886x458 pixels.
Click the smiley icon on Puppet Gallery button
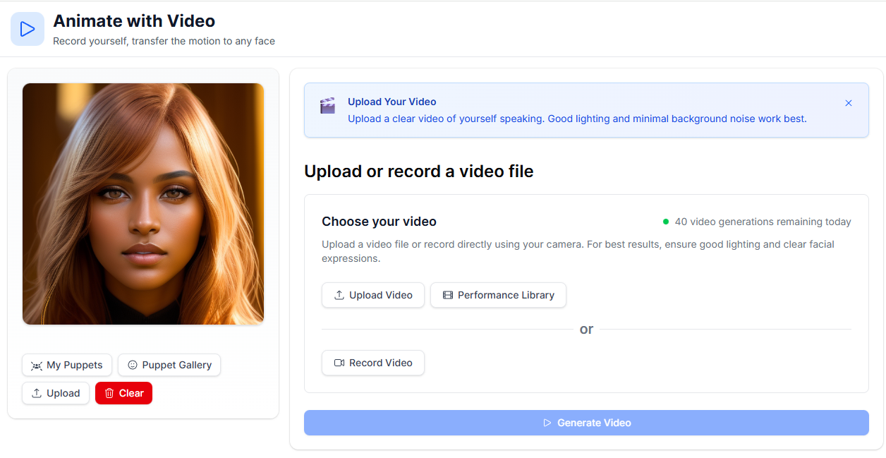(133, 365)
